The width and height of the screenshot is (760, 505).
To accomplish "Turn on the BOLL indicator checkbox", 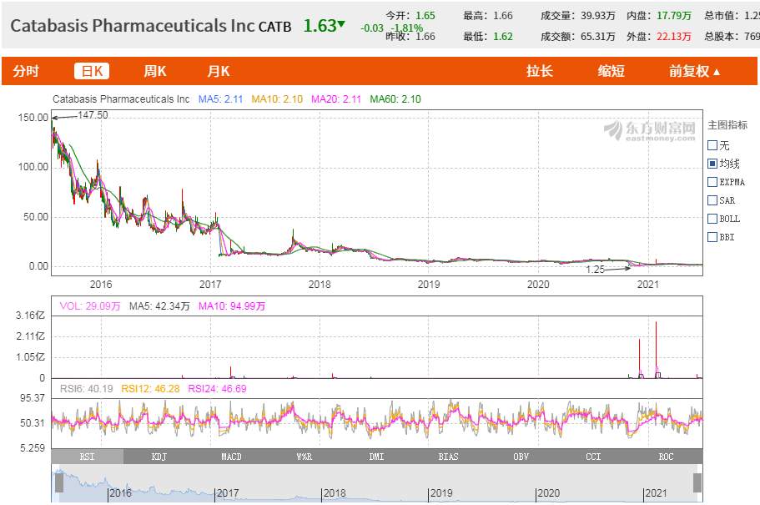I will pyautogui.click(x=712, y=219).
